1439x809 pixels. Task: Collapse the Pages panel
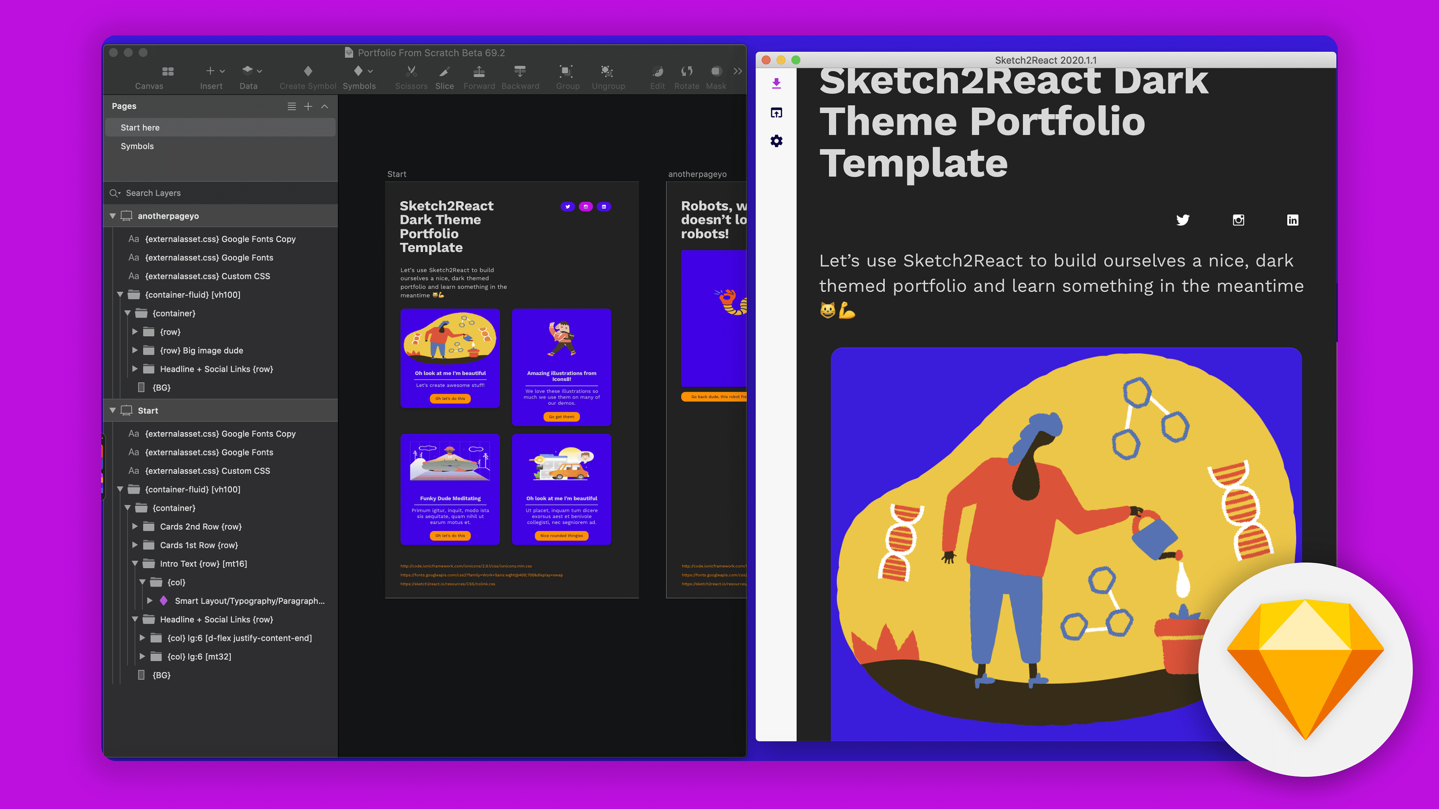pos(325,106)
